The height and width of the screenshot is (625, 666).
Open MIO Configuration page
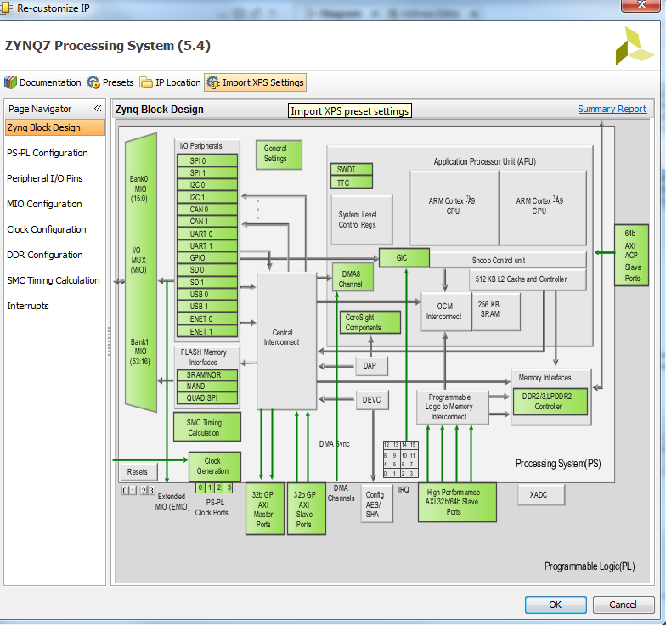(x=44, y=204)
